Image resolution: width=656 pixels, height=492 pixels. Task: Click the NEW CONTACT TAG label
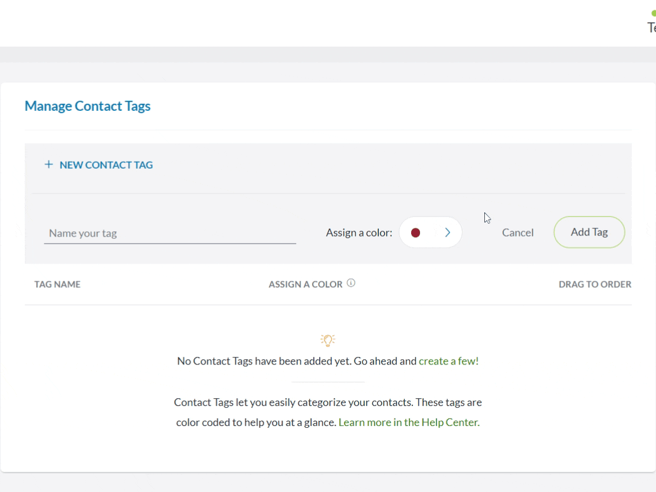click(x=106, y=165)
